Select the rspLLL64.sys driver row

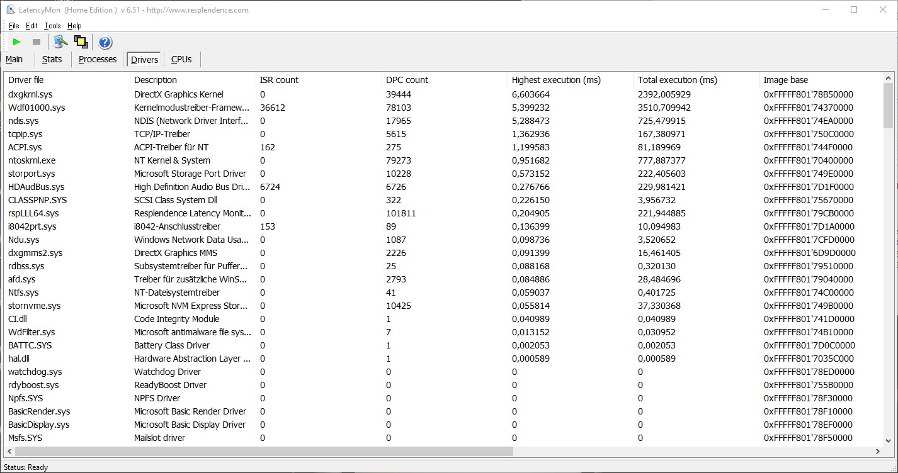443,213
